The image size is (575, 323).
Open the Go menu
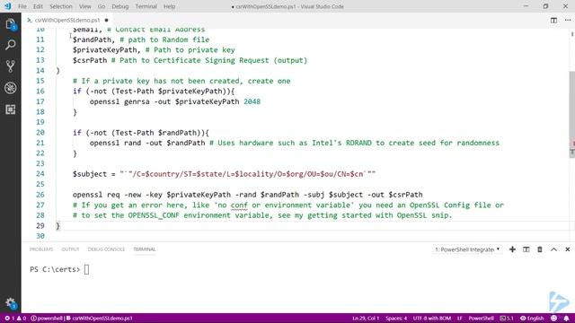(102, 6)
